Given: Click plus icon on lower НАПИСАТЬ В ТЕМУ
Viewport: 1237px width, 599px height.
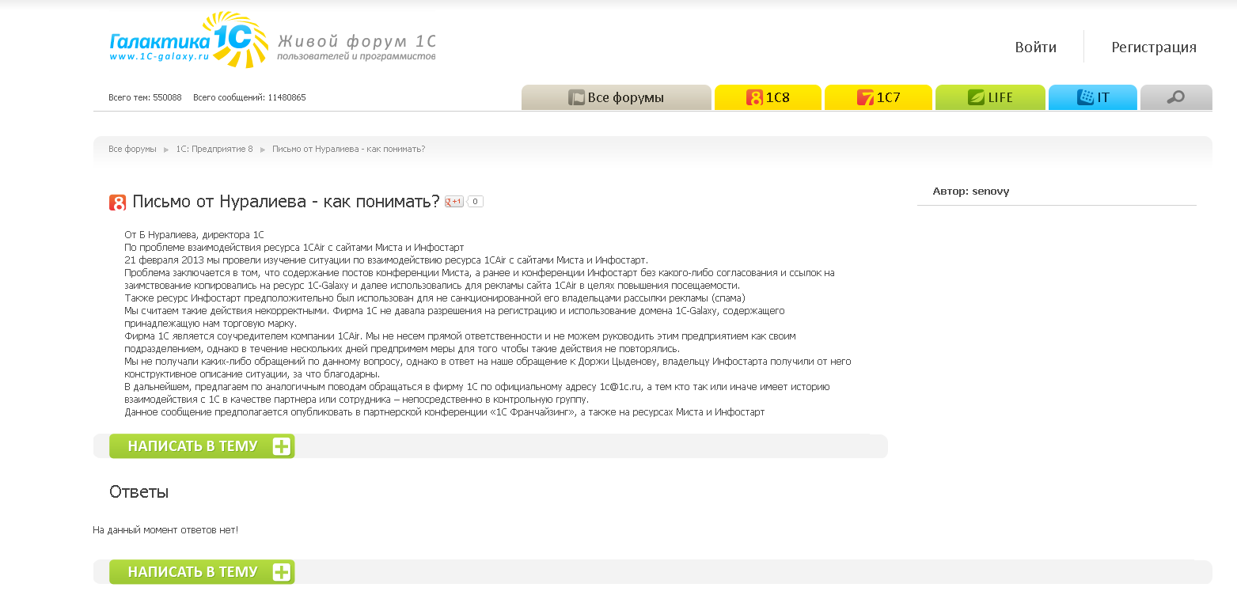Looking at the screenshot, I should coord(282,572).
